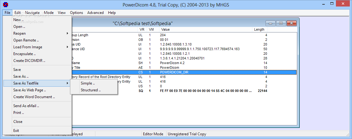
Task: Click Save in the File menu
Action: (x=37, y=70)
